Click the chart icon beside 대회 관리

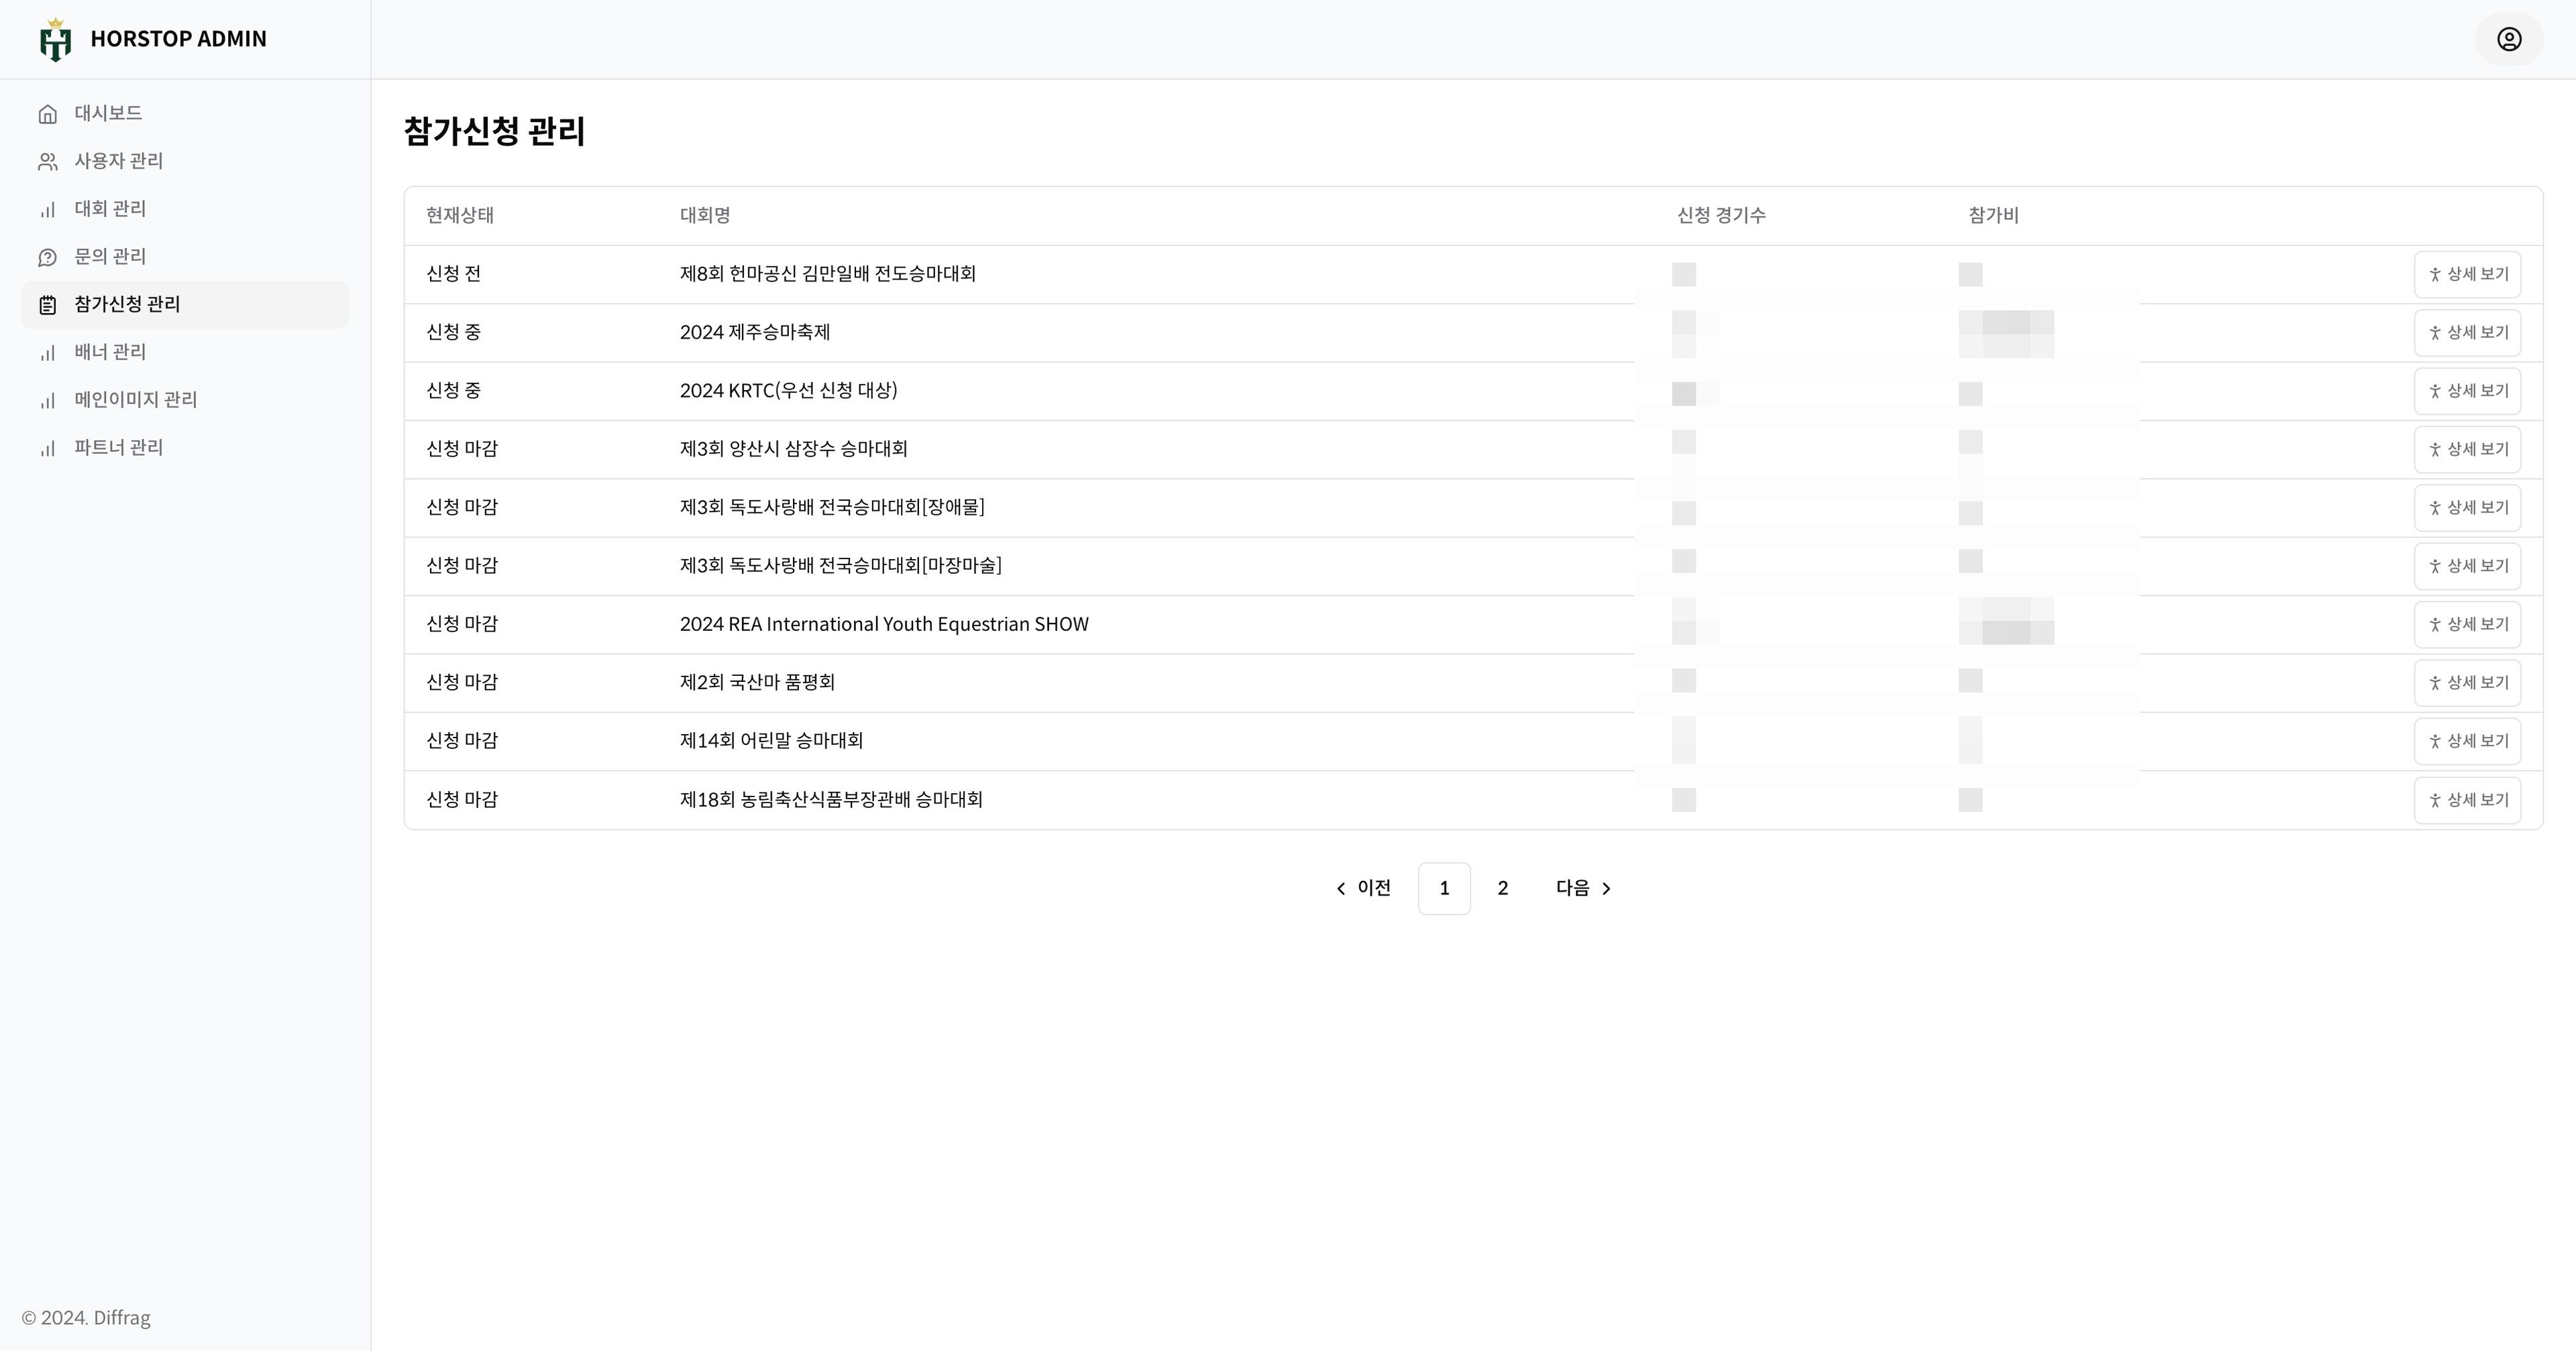coord(47,210)
